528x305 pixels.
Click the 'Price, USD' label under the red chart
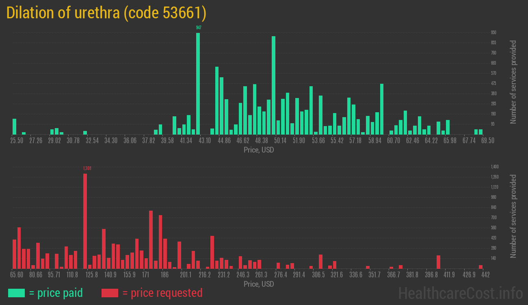(x=259, y=284)
